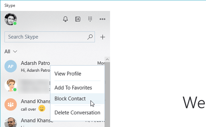
Task: Click your profile picture avatar
Action: (11, 19)
